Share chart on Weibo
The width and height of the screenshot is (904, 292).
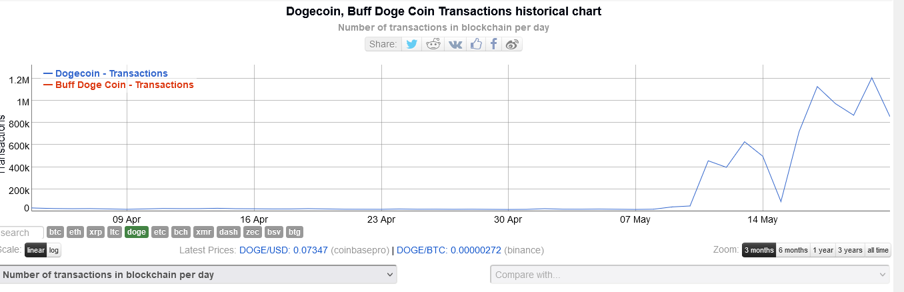tap(512, 44)
